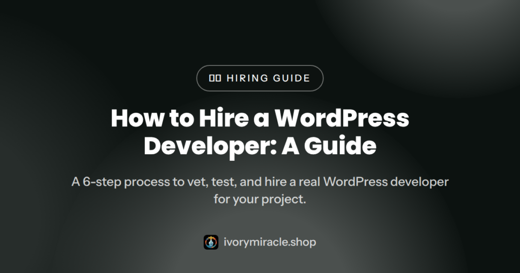This screenshot has width=520, height=273.
Task: Click the ivorymiracle.shop logo icon
Action: click(211, 242)
